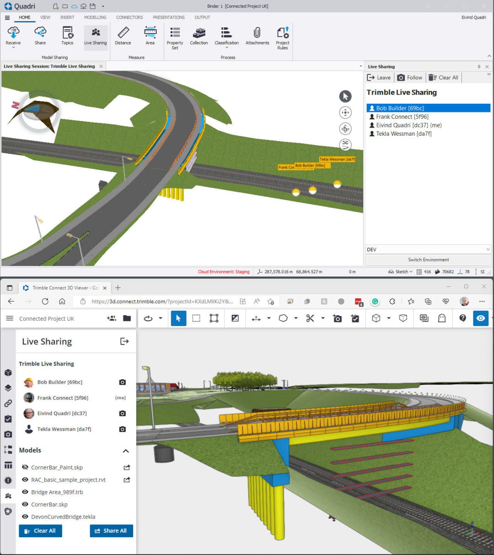Follow Bob Builder's camera in Trimble Connect
This screenshot has height=555, width=494.
point(122,382)
